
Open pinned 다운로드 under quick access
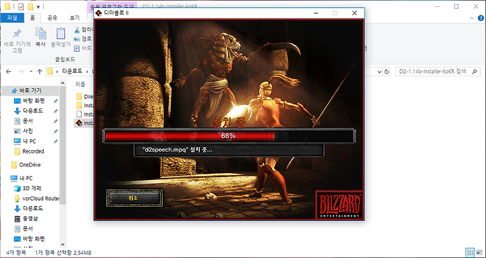(x=32, y=110)
